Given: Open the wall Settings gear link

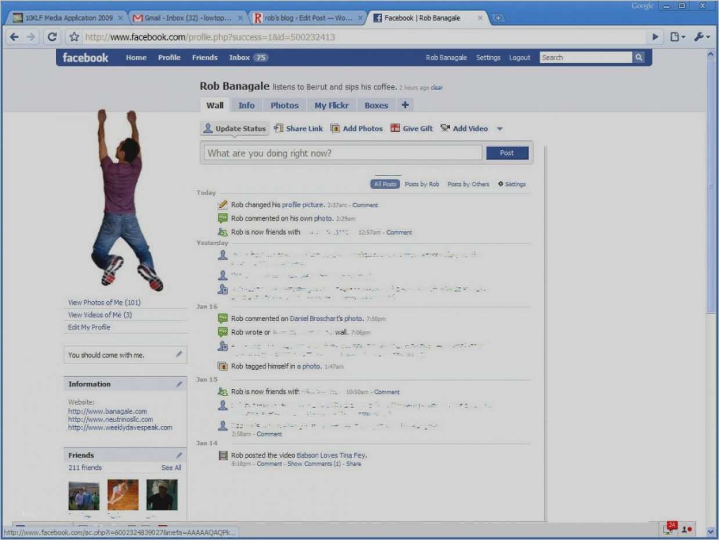Looking at the screenshot, I should pos(512,184).
